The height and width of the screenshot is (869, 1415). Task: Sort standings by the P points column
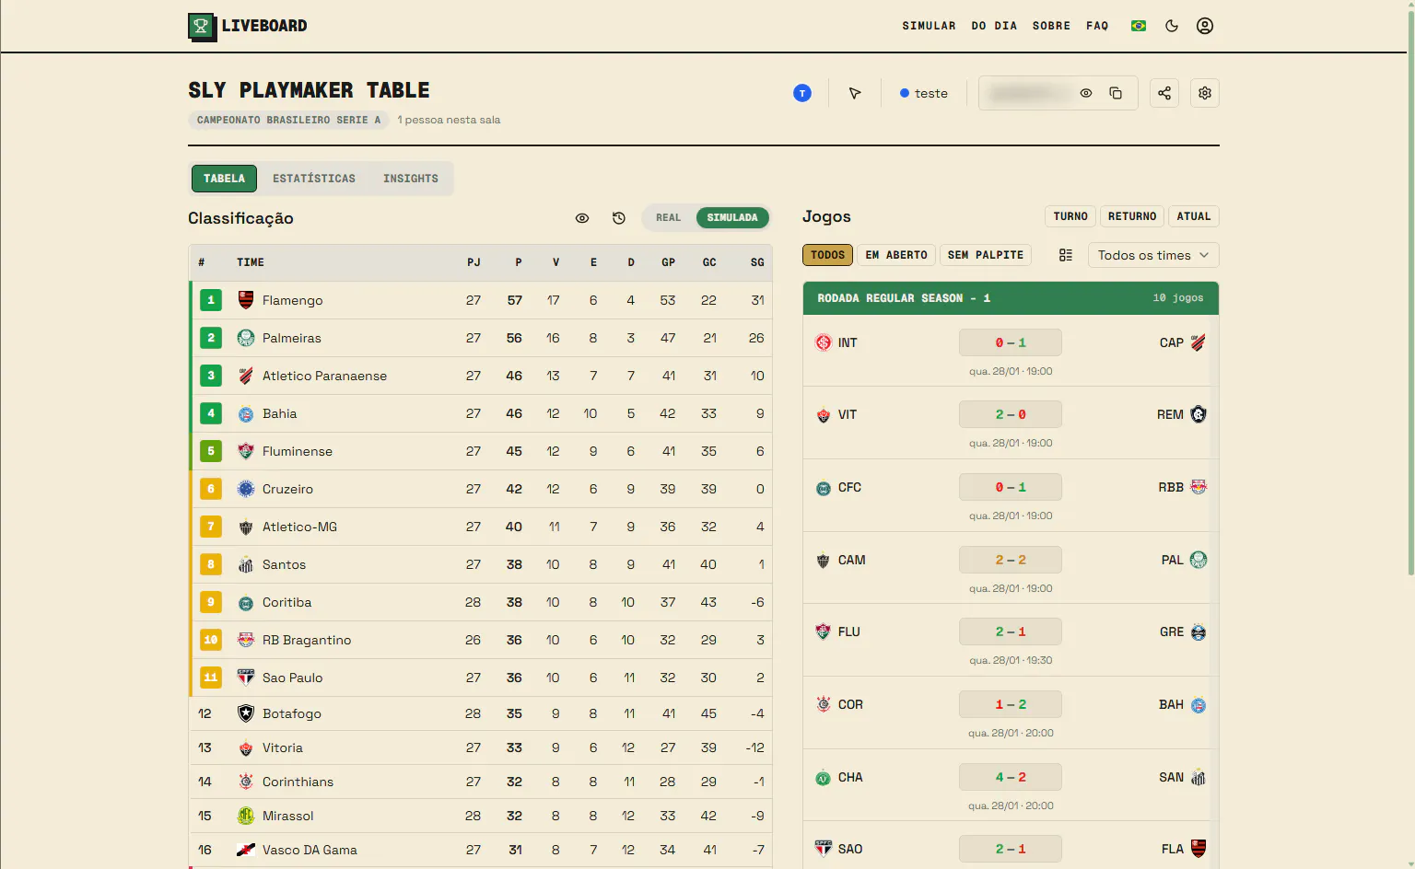coord(519,262)
